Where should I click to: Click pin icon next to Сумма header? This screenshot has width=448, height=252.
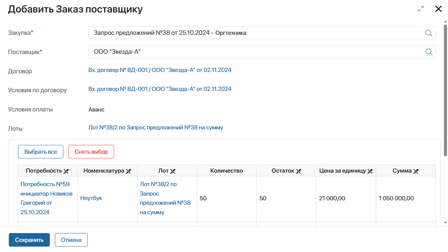click(x=416, y=171)
